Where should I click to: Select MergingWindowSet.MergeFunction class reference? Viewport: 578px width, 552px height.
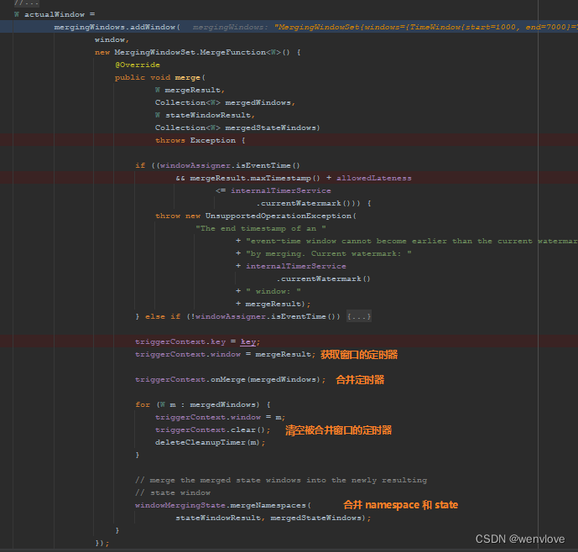190,52
